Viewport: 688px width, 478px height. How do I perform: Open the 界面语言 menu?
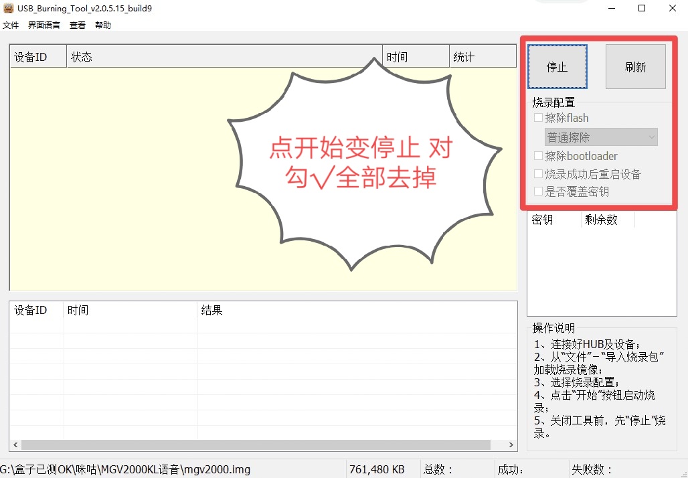coord(43,25)
